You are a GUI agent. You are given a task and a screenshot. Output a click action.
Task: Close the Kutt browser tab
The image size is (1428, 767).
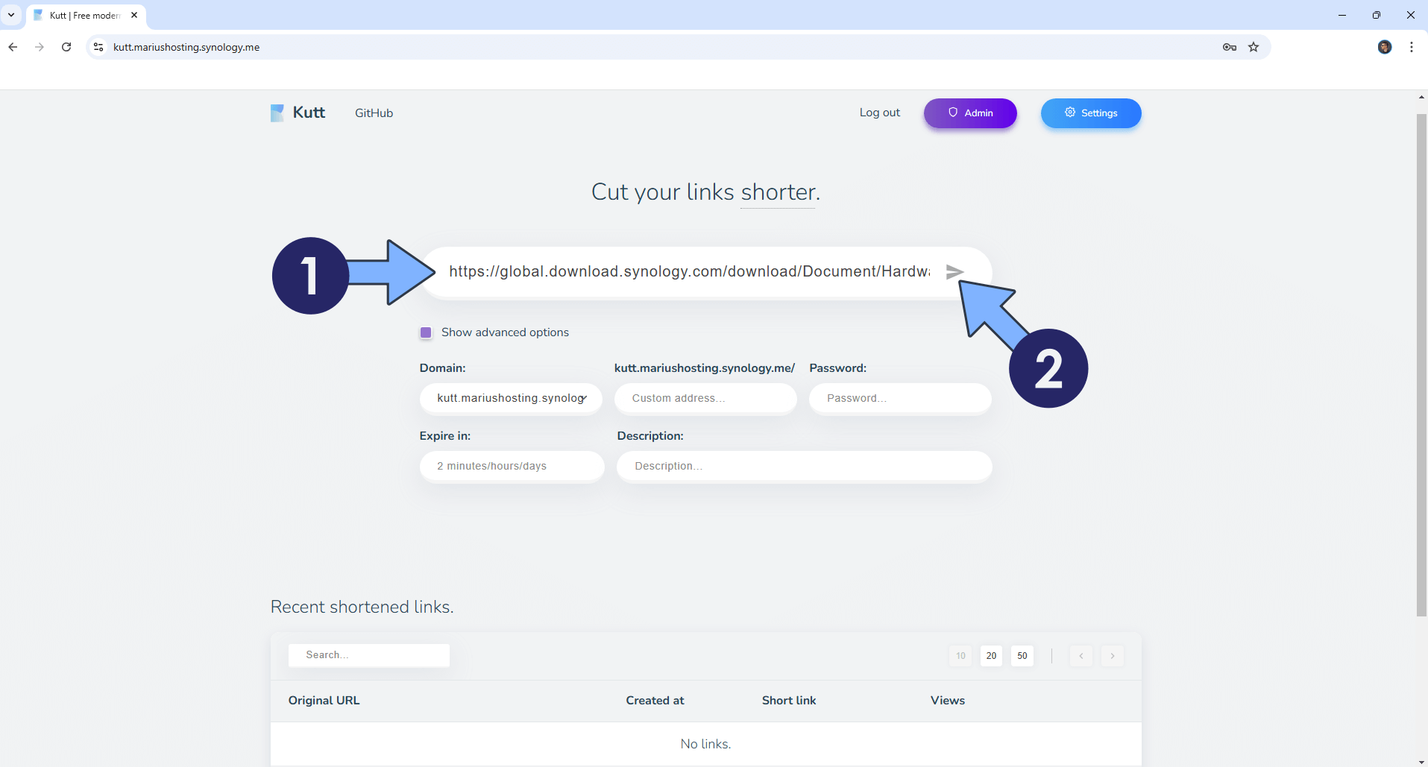(134, 15)
